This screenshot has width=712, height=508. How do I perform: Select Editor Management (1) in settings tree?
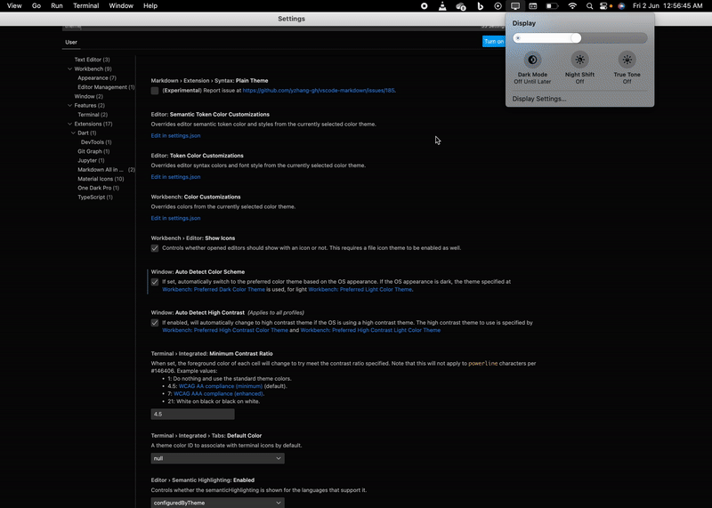(x=106, y=87)
